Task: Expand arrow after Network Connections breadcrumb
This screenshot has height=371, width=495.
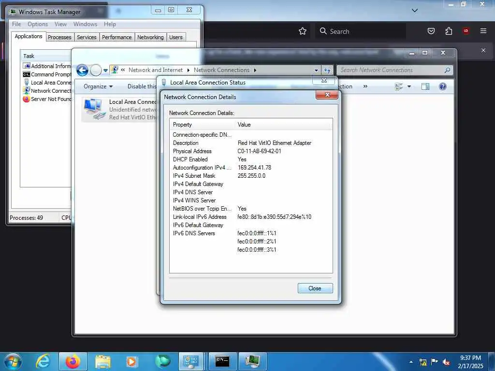Action: point(255,70)
